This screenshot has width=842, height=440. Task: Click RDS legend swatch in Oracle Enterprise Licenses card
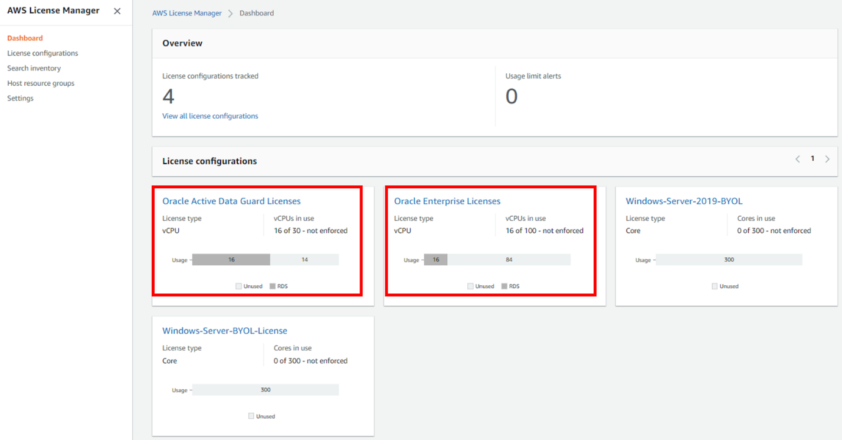(x=504, y=286)
